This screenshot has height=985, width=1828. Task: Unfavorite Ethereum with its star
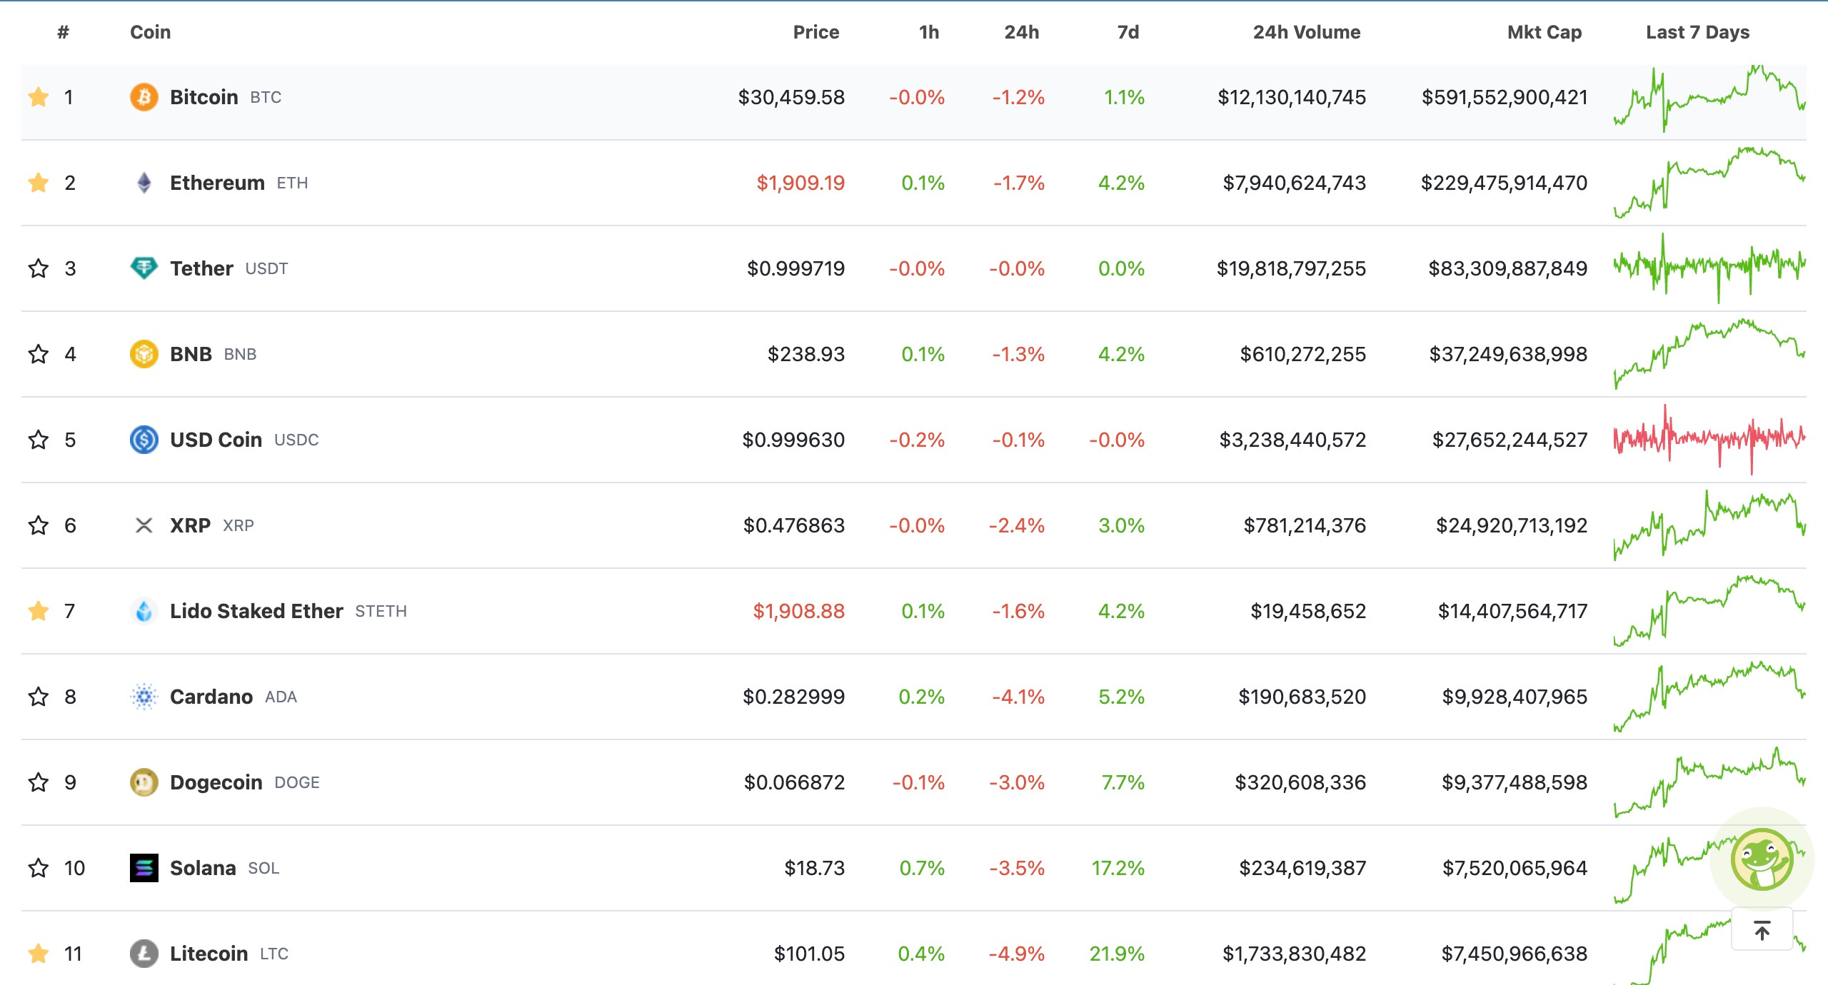(39, 183)
